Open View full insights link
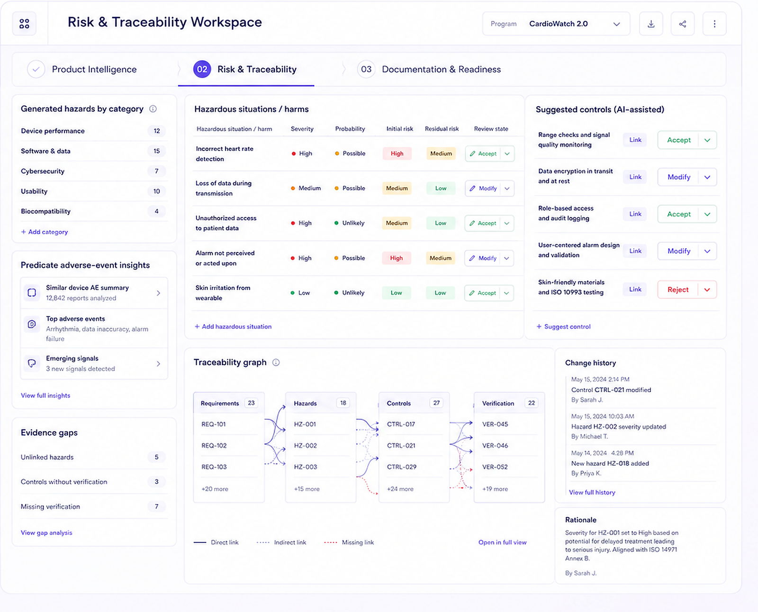The image size is (758, 612). click(x=45, y=396)
